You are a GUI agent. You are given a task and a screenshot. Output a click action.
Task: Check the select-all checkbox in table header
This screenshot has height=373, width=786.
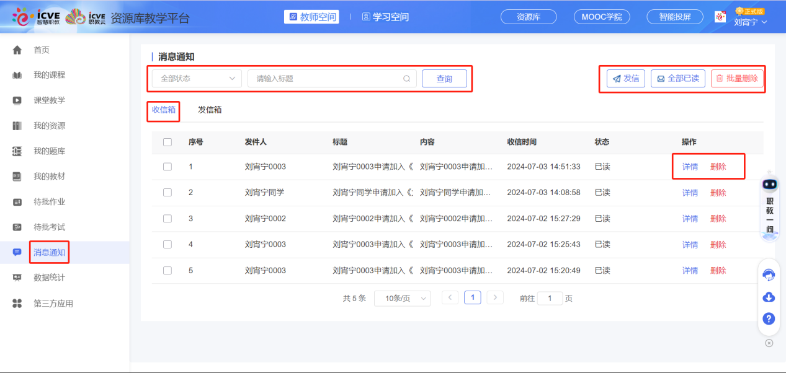coord(167,142)
